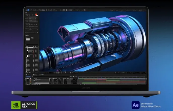
Task: Open the Mode dropdown in Paint panel
Action: coord(32,17)
